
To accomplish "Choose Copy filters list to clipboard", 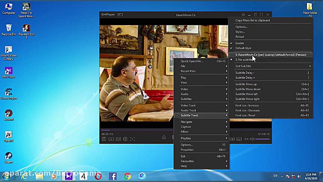I will point(270,20).
